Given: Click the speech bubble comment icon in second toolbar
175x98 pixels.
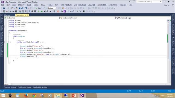Looking at the screenshot, I should pyautogui.click(x=32, y=11).
